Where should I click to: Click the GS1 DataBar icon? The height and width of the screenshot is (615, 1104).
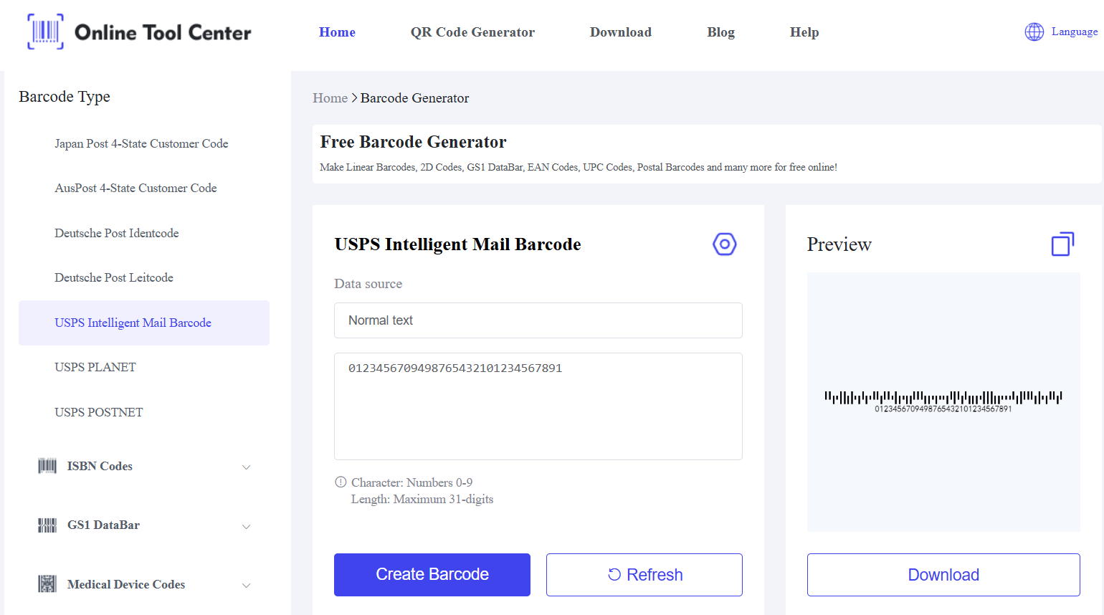click(x=47, y=525)
